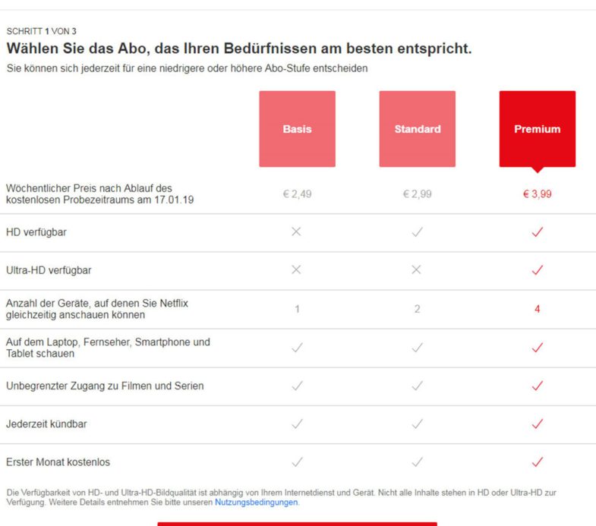This screenshot has height=526, width=596.
Task: Click the Standard device count 2
Action: pos(418,309)
